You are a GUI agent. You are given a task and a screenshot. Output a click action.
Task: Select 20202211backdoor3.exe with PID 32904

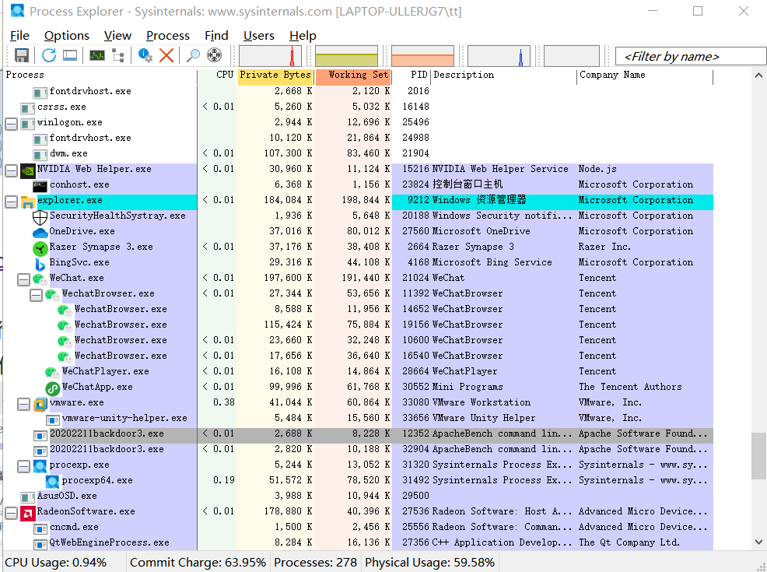click(x=358, y=449)
